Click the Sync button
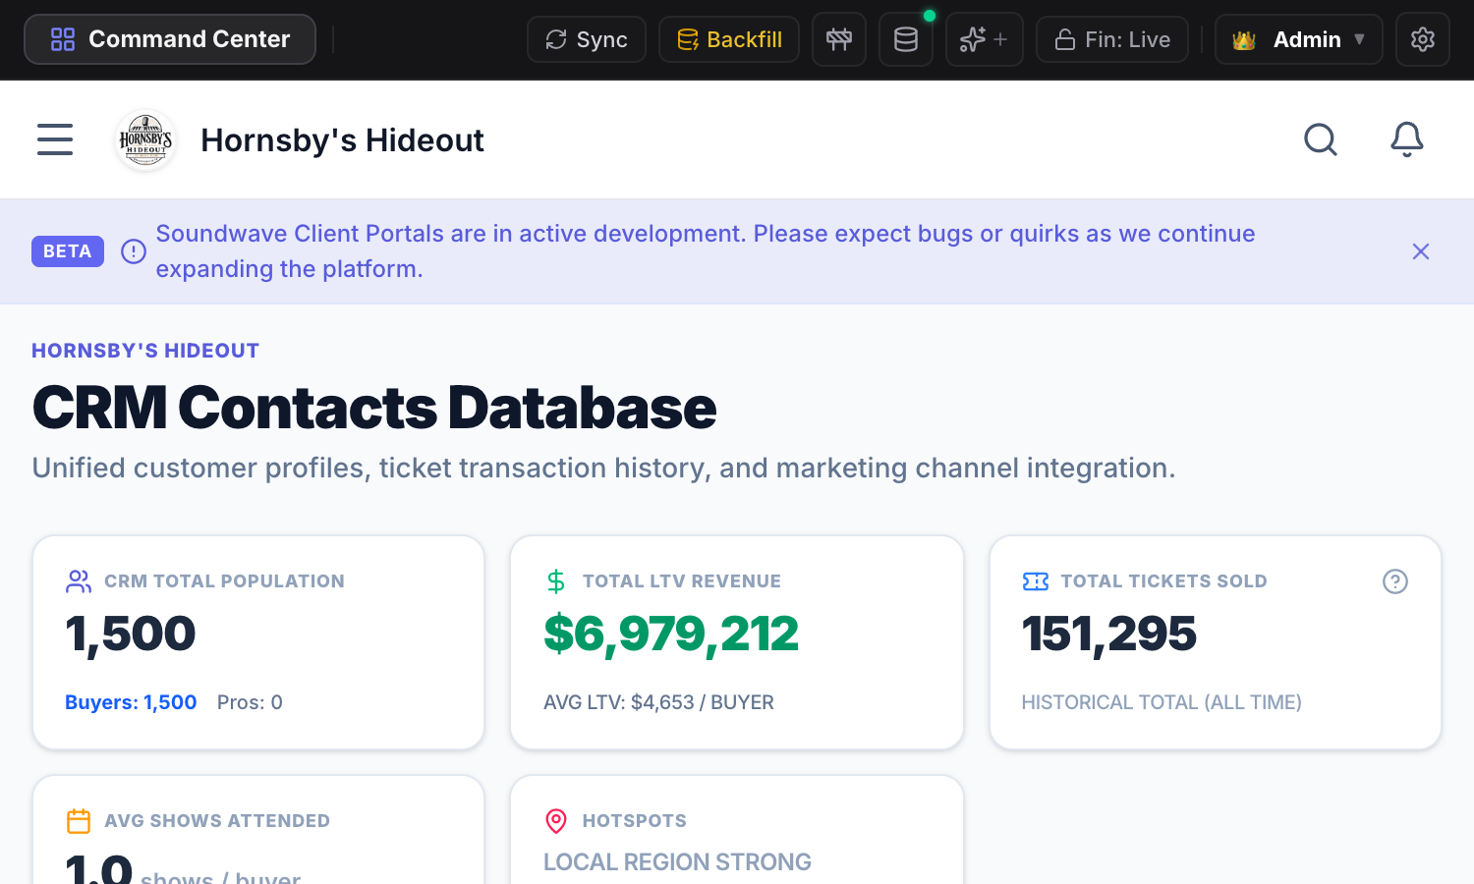The height and width of the screenshot is (884, 1474). 587,39
